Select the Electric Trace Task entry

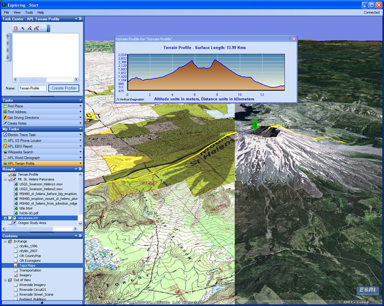pyautogui.click(x=42, y=135)
